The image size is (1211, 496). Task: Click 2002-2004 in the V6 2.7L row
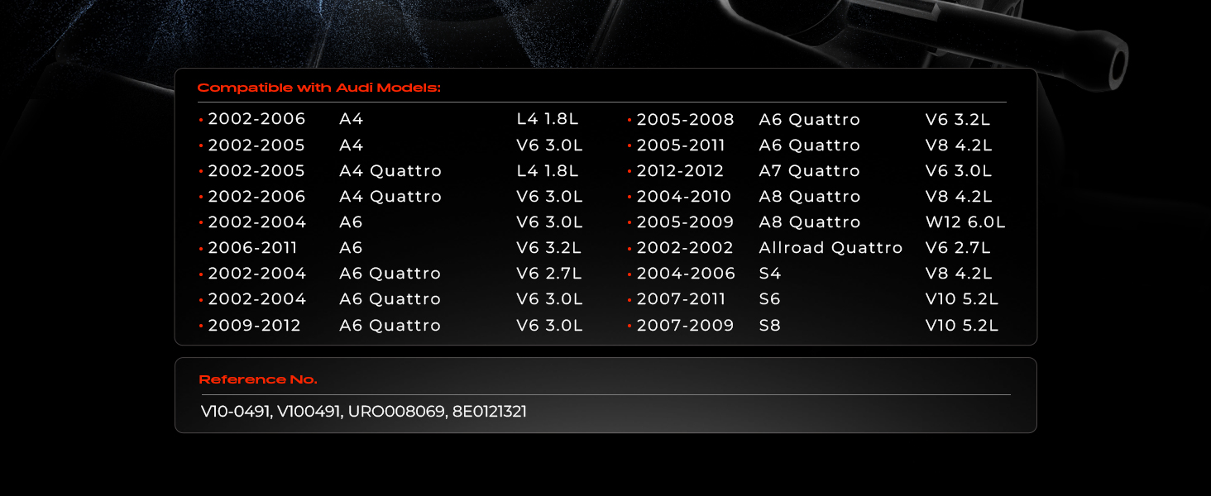point(256,274)
